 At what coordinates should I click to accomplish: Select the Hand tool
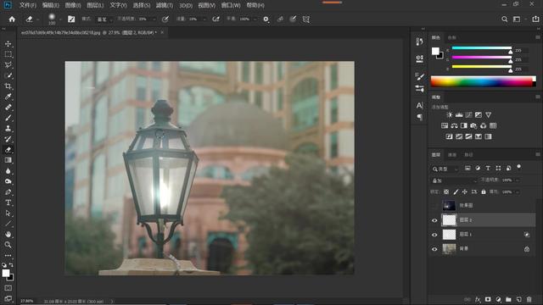[x=8, y=234]
